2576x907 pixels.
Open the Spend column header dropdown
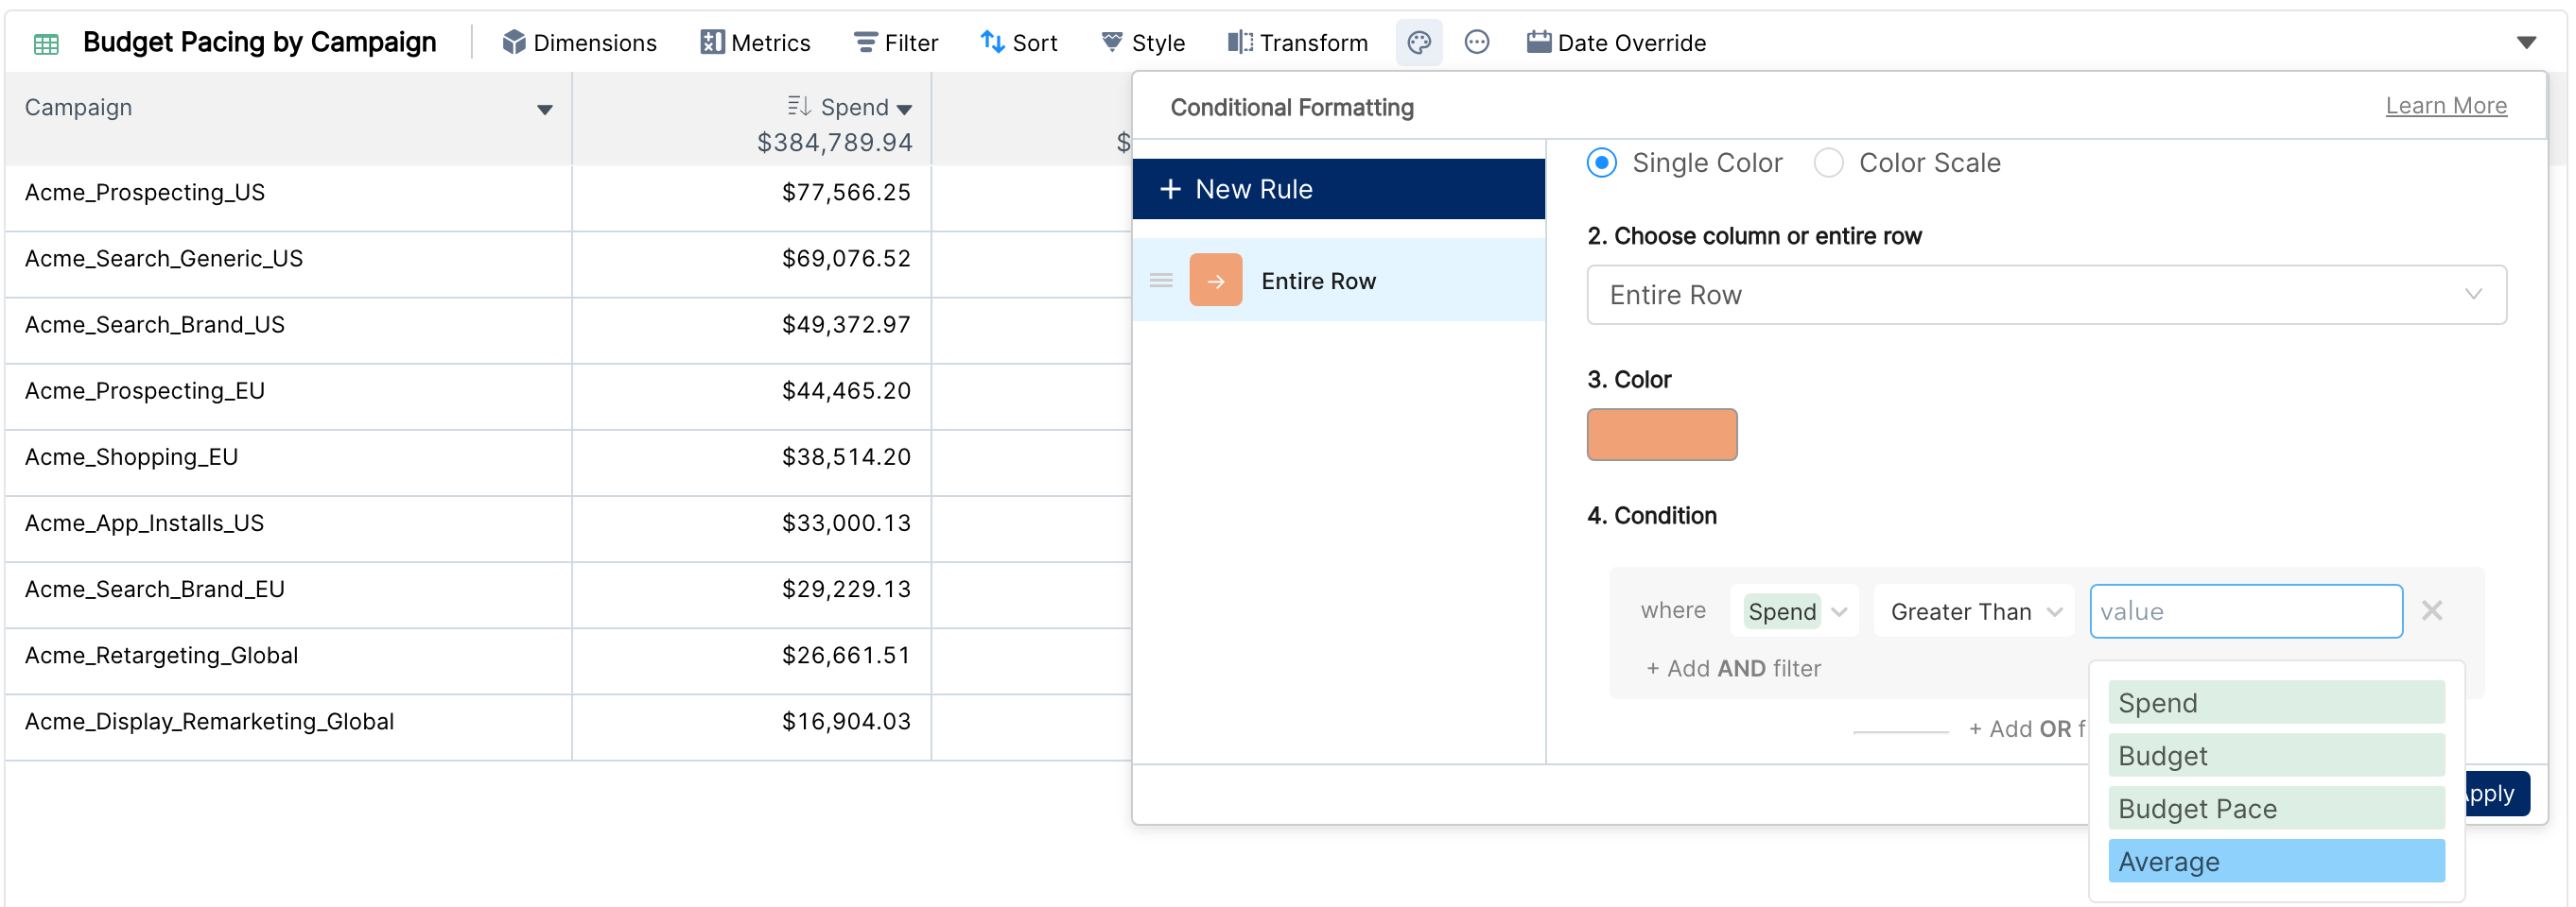(x=904, y=109)
